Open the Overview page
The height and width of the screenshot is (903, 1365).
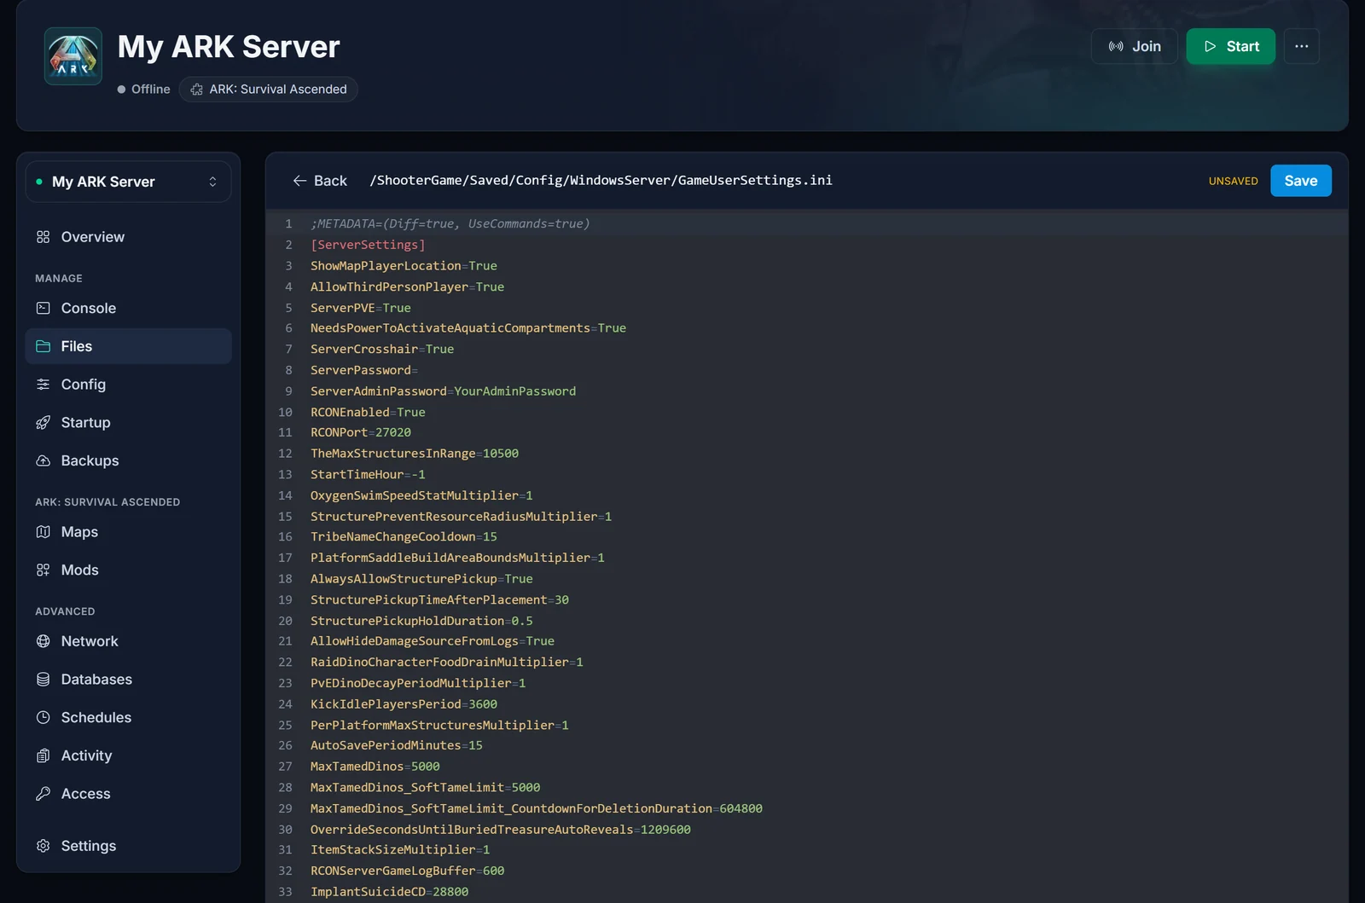coord(128,237)
